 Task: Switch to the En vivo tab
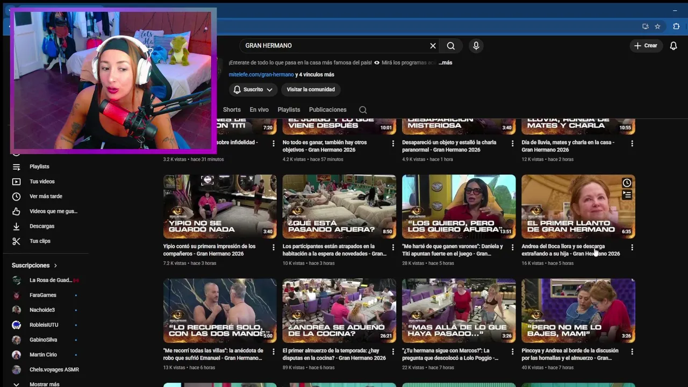(259, 110)
